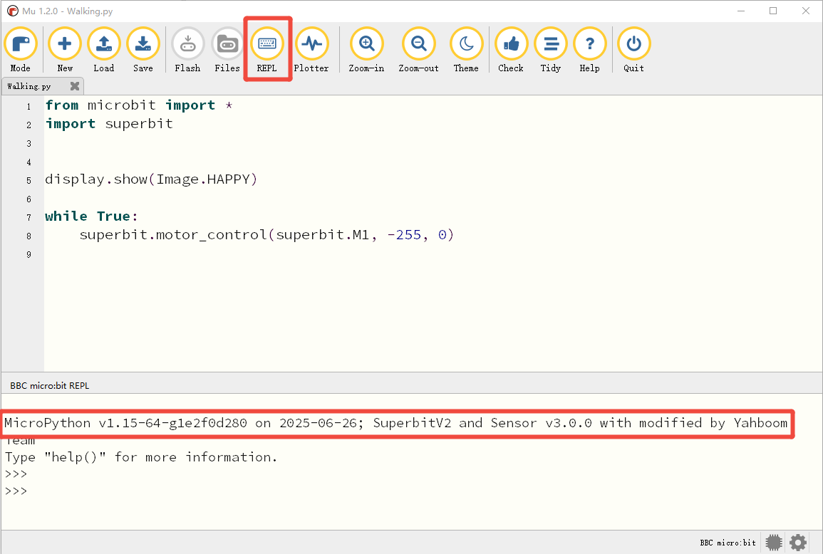Image resolution: width=823 pixels, height=554 pixels.
Task: Click the "import superbit" line
Action: (109, 124)
